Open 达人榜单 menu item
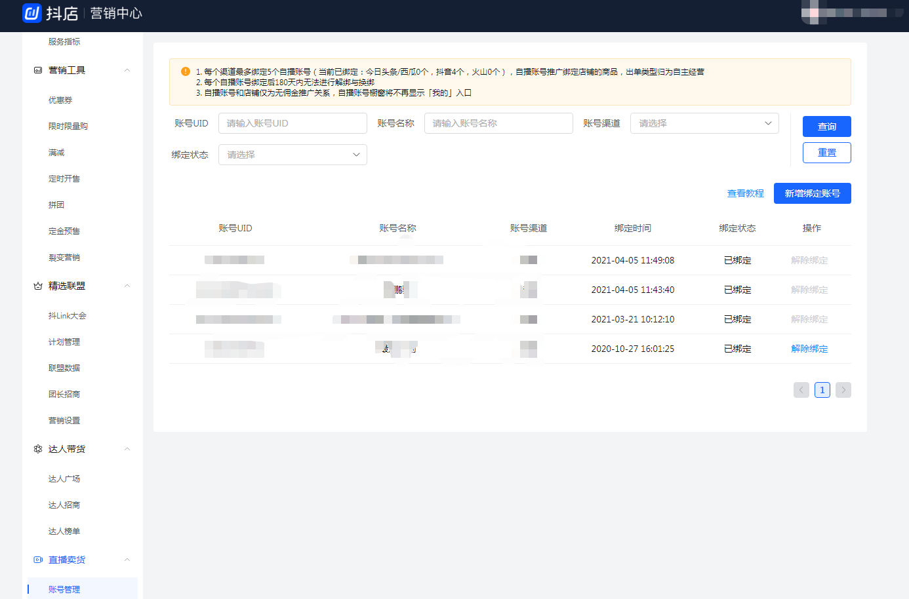The width and height of the screenshot is (909, 599). pos(64,531)
